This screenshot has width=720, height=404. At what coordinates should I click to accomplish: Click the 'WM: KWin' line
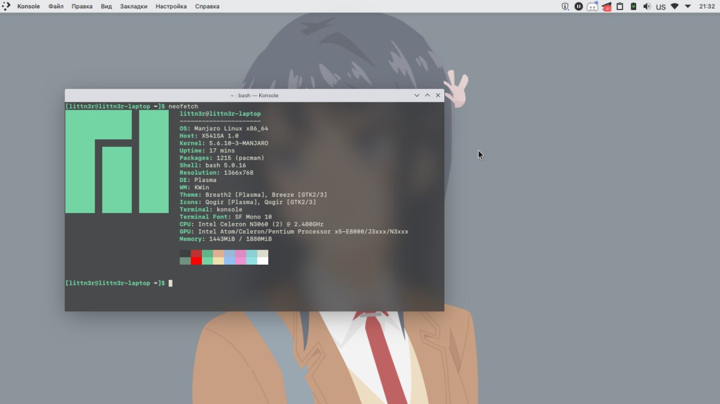coord(194,187)
